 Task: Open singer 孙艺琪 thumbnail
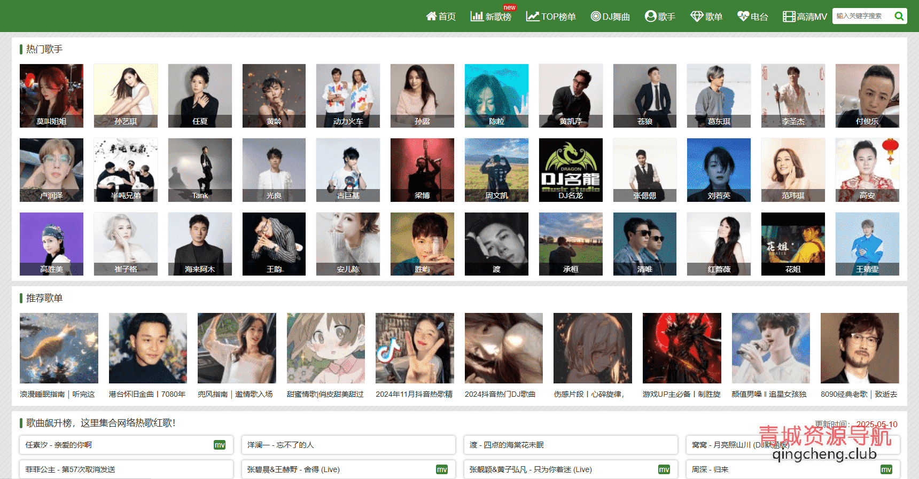126,96
